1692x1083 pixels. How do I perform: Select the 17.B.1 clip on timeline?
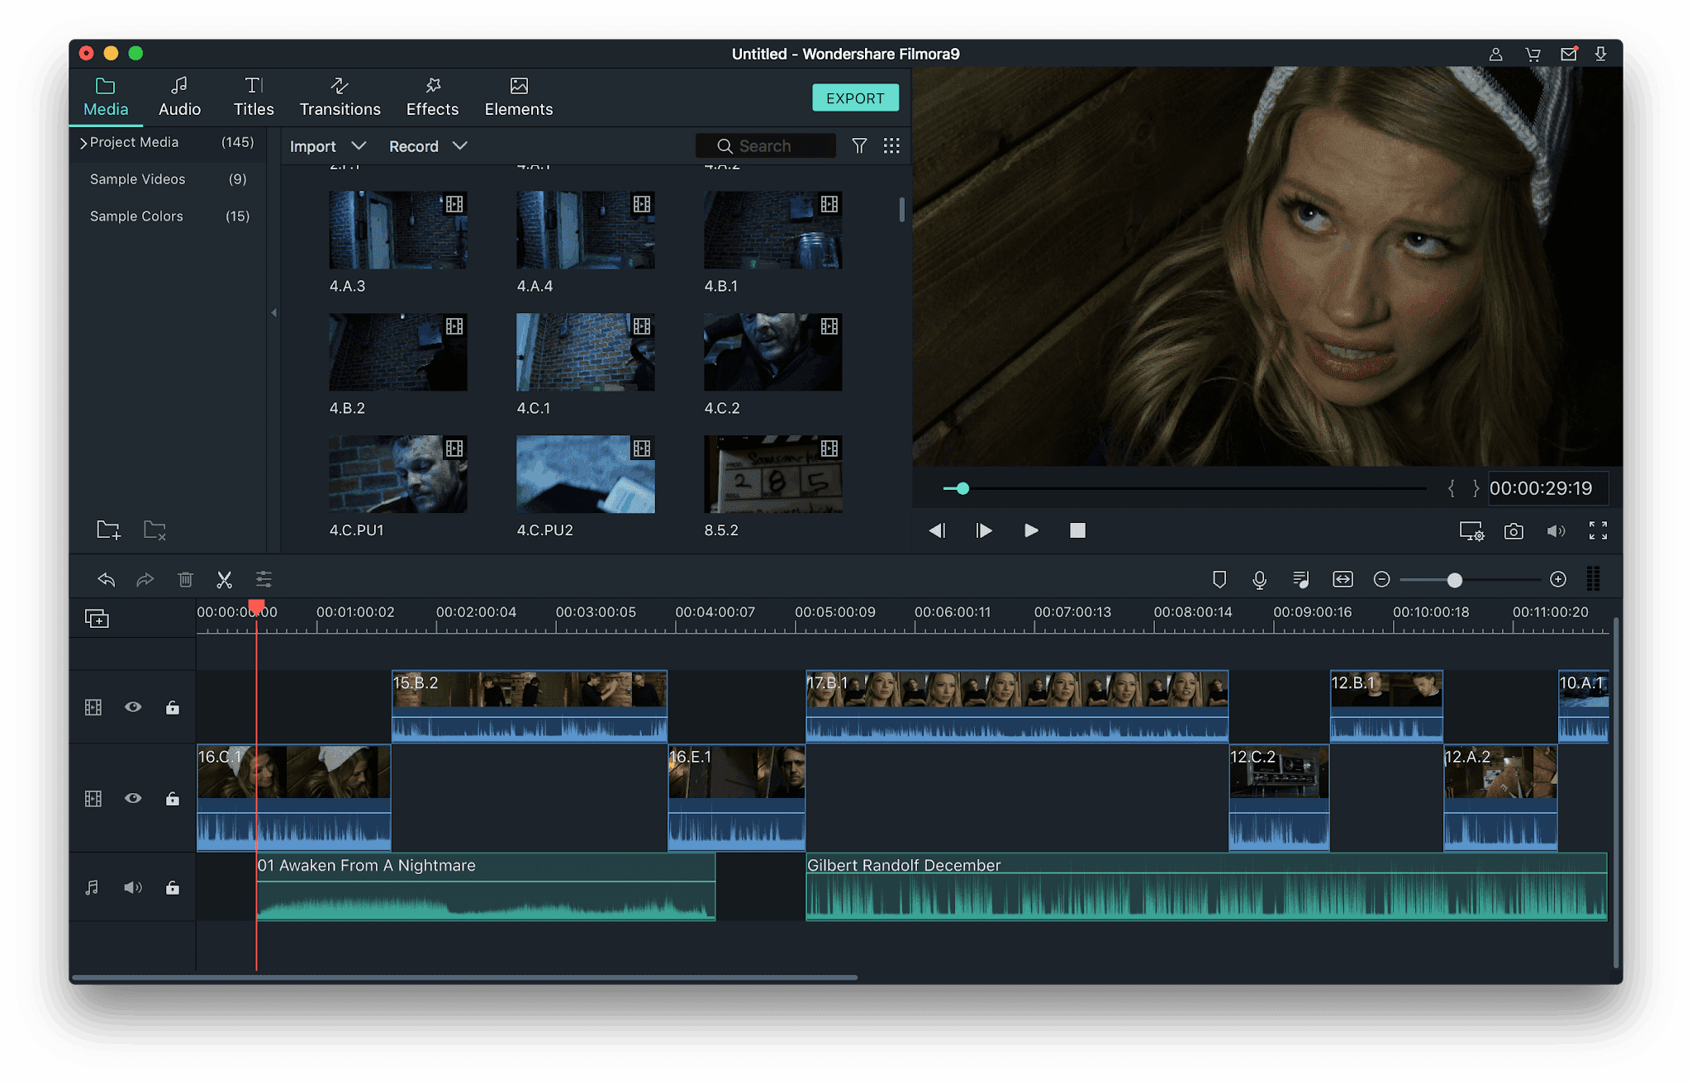coord(1017,705)
